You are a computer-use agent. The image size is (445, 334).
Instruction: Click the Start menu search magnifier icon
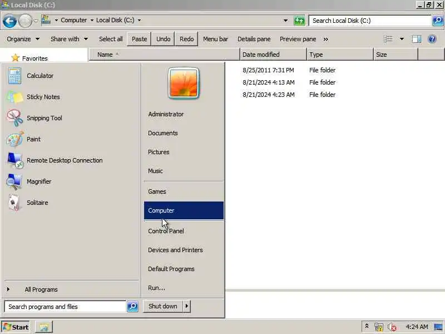(132, 307)
